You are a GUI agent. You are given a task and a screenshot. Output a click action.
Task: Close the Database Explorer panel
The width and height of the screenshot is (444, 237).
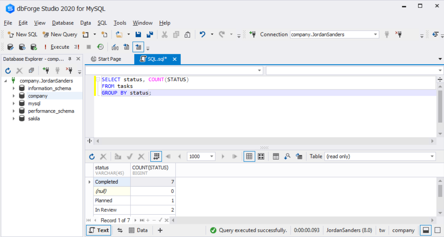coord(78,59)
